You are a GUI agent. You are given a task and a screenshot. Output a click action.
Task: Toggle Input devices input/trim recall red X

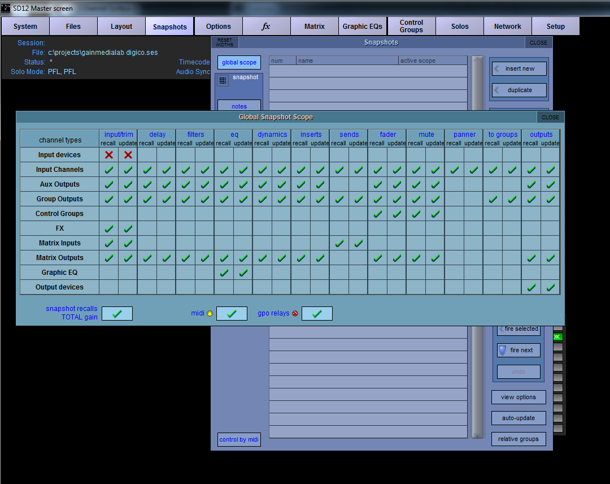(x=109, y=155)
